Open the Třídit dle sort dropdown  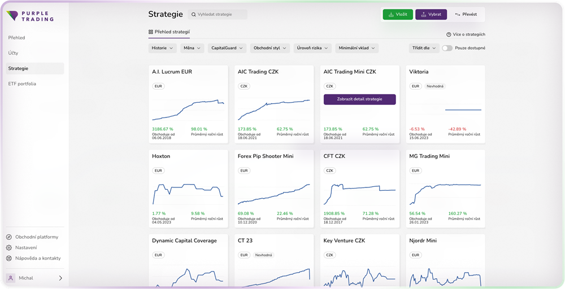(x=424, y=48)
